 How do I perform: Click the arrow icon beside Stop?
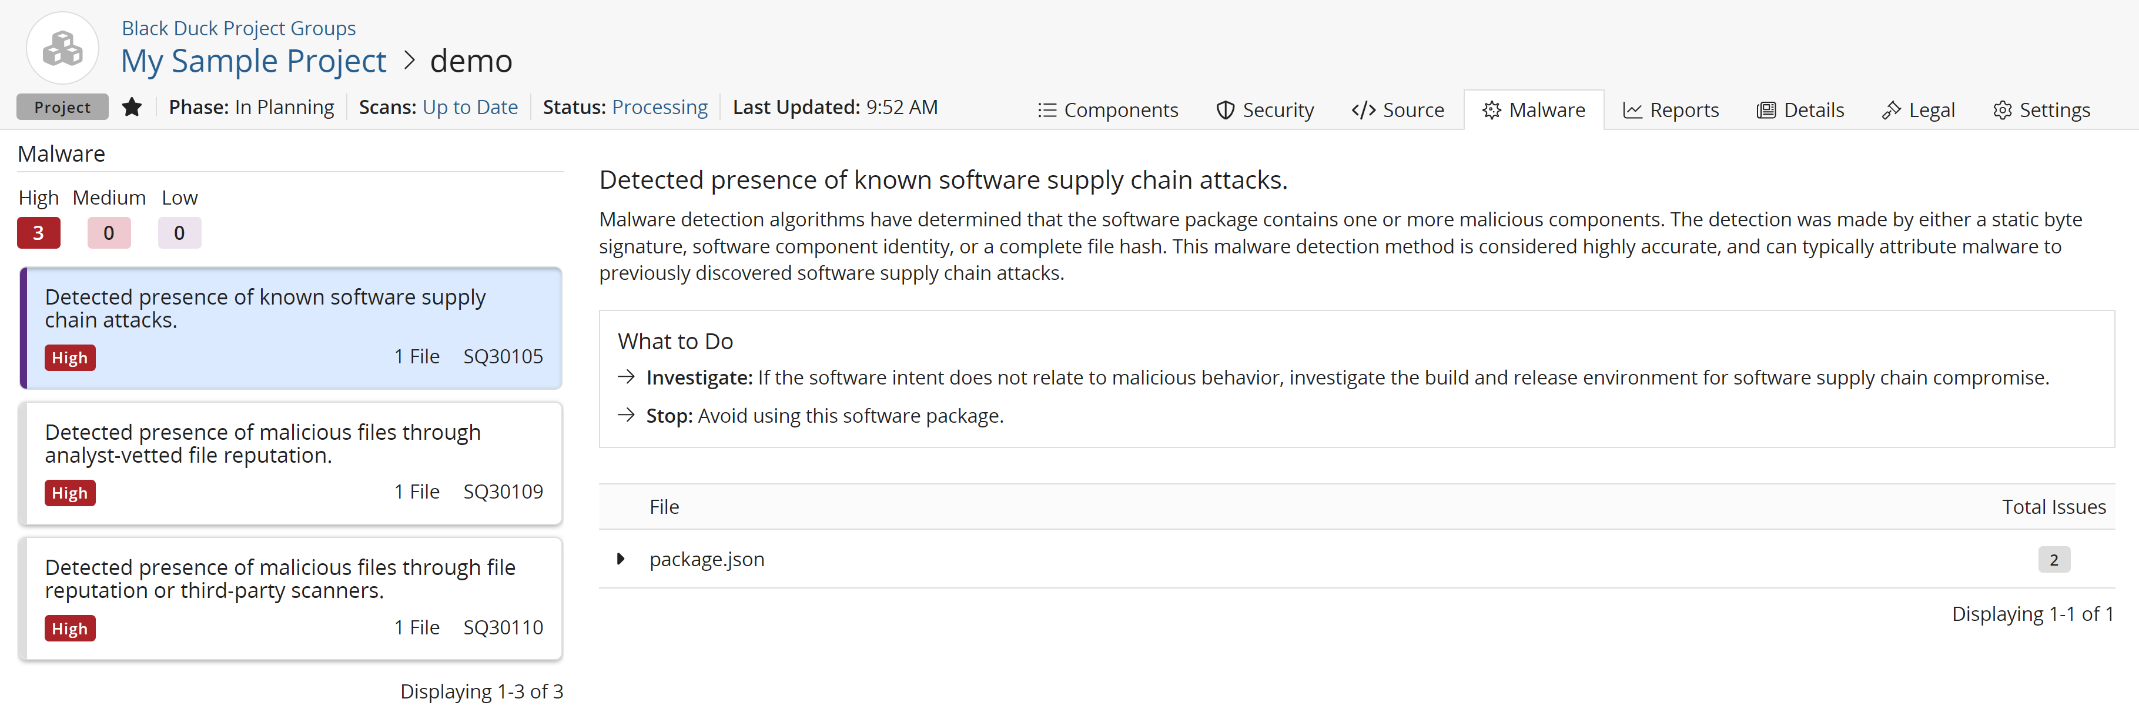click(627, 416)
